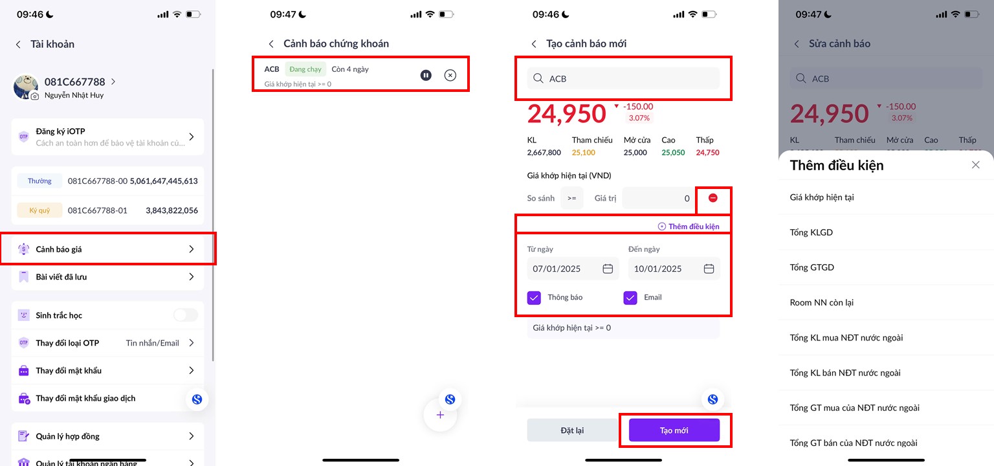
Task: Expand 'Thay đổi loại OTP' options
Action: [x=191, y=343]
